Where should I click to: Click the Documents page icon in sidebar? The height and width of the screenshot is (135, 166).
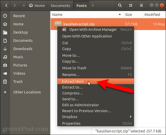pyautogui.click(x=5, y=41)
